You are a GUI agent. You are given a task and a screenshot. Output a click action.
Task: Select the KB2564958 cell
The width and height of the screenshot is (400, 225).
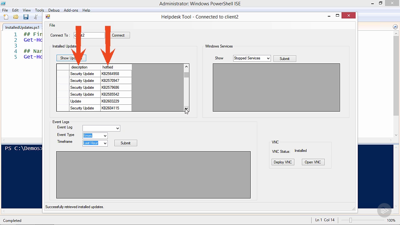116,74
